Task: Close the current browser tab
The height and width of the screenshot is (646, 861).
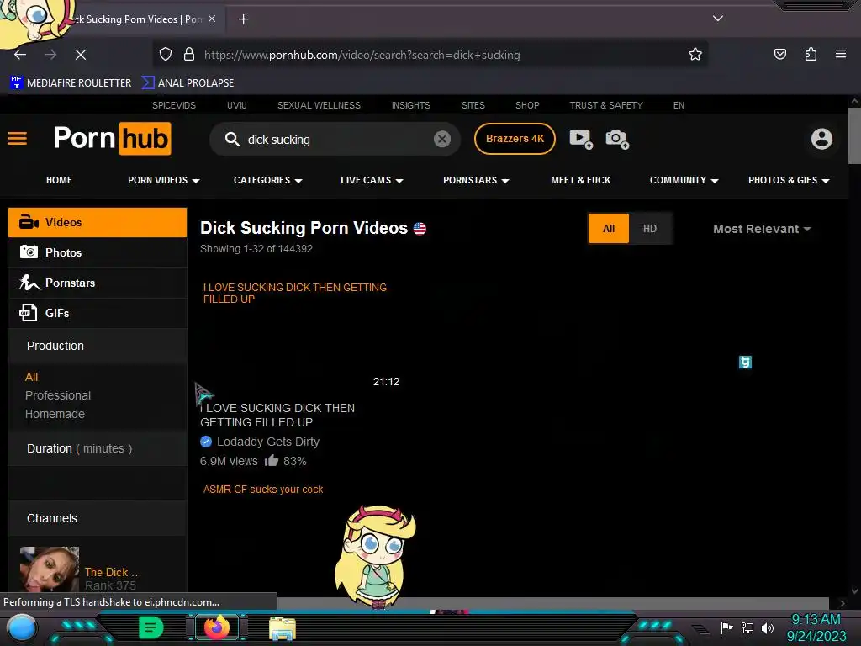Action: tap(212, 19)
